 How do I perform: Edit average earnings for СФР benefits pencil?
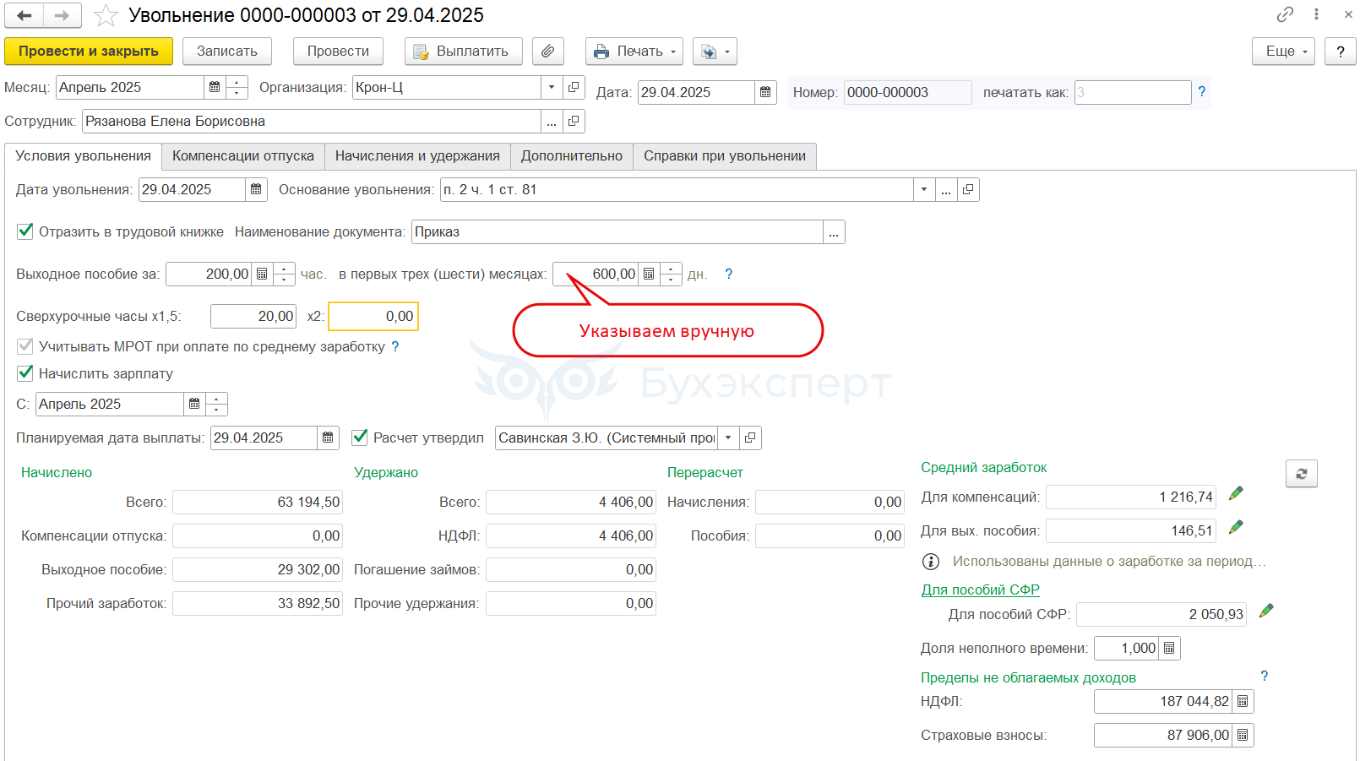(1265, 611)
